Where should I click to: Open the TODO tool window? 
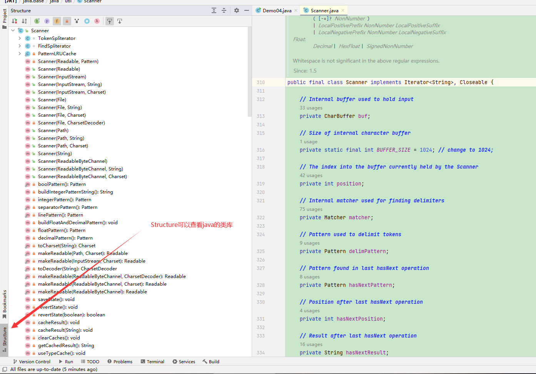90,361
